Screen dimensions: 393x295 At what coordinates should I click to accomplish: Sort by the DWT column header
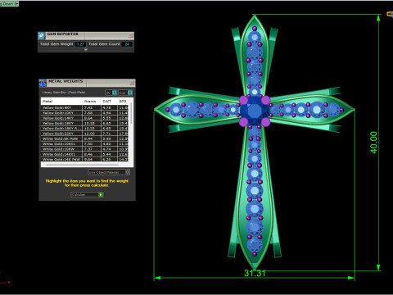tap(109, 101)
